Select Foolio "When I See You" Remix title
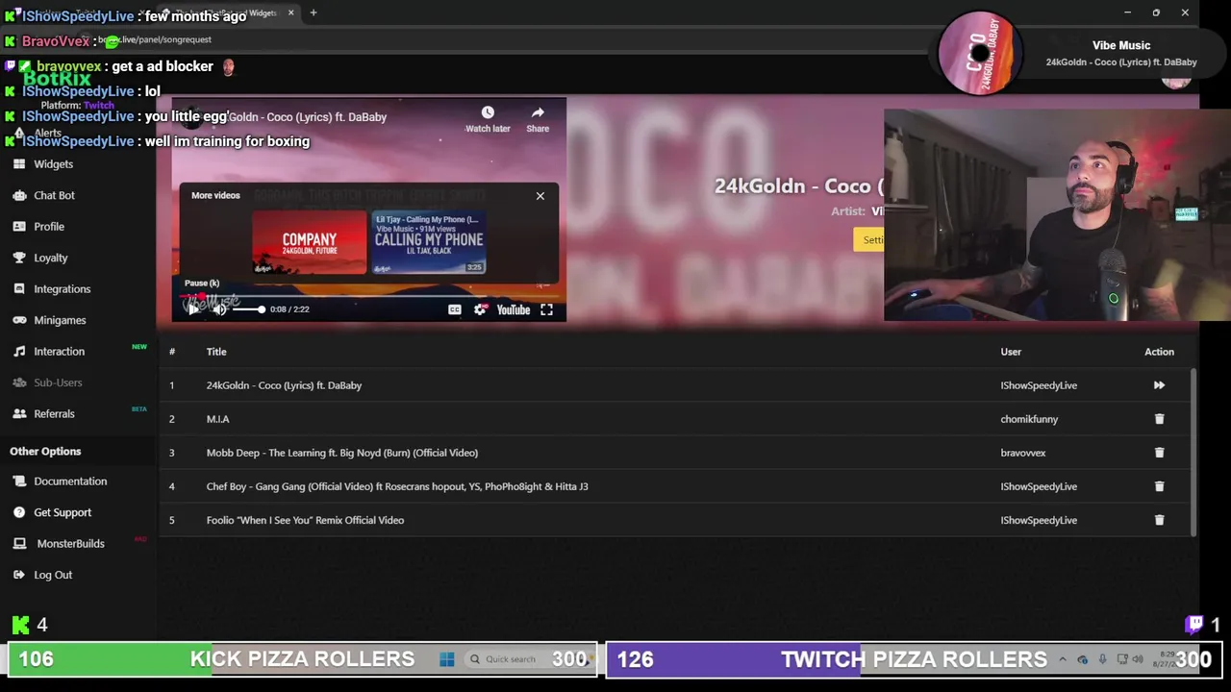1231x692 pixels. coord(305,520)
